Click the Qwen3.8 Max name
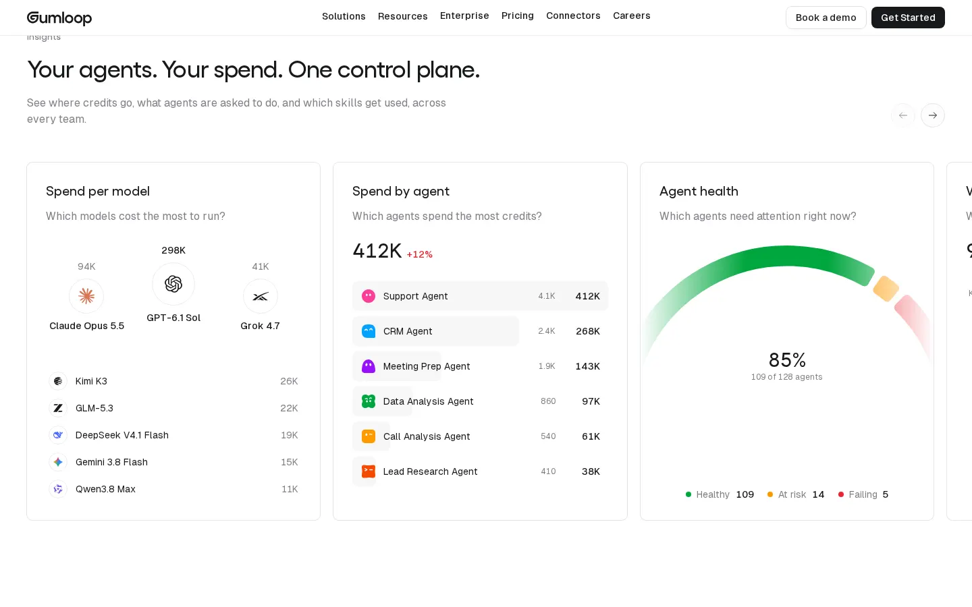The width and height of the screenshot is (972, 607). click(105, 489)
